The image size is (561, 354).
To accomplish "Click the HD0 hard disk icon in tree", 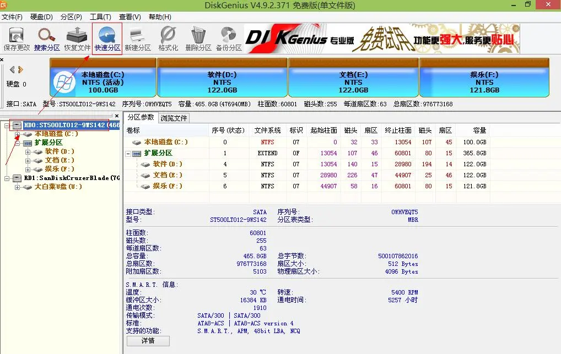I will pos(17,125).
